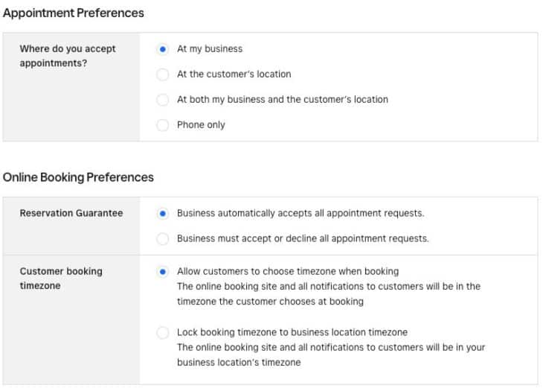Pick the both business and customer location radio

(162, 100)
